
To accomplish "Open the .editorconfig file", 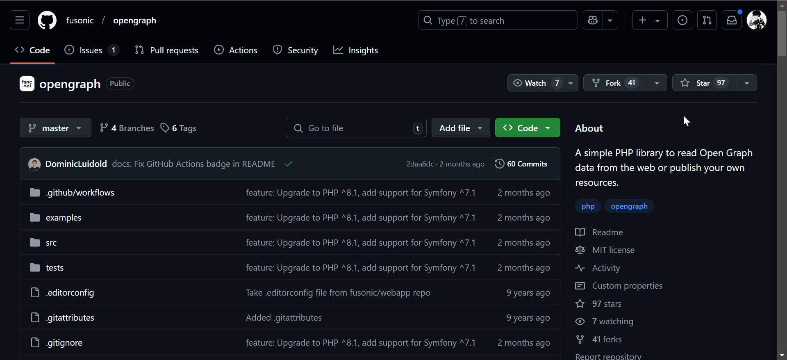I will click(x=70, y=292).
